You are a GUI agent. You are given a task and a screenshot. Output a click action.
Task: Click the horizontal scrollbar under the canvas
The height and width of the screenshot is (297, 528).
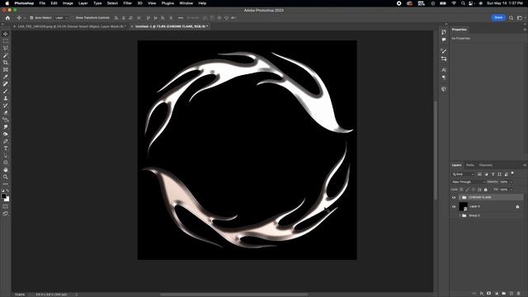click(x=233, y=295)
